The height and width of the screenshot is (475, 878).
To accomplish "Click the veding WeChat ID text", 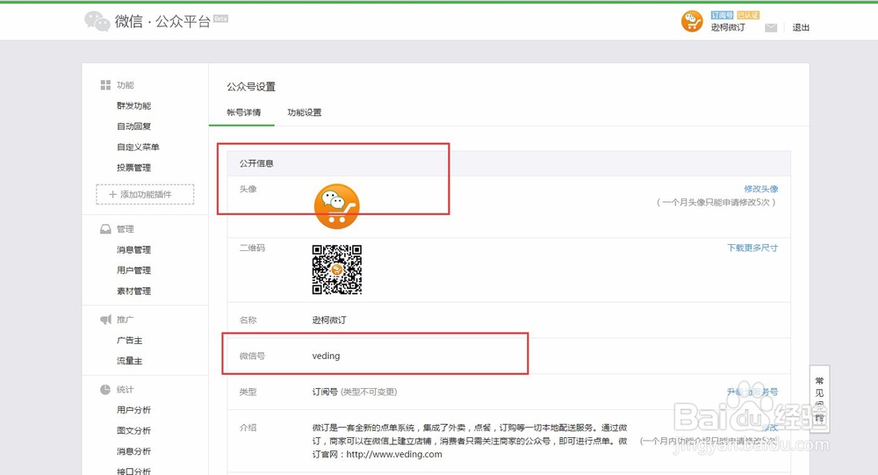I will pos(326,356).
